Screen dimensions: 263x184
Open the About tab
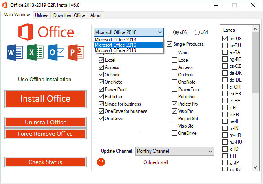(96, 15)
